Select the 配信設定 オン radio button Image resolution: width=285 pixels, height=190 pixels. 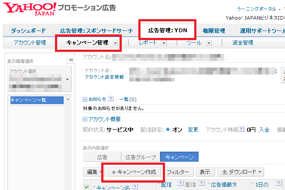tap(168, 129)
